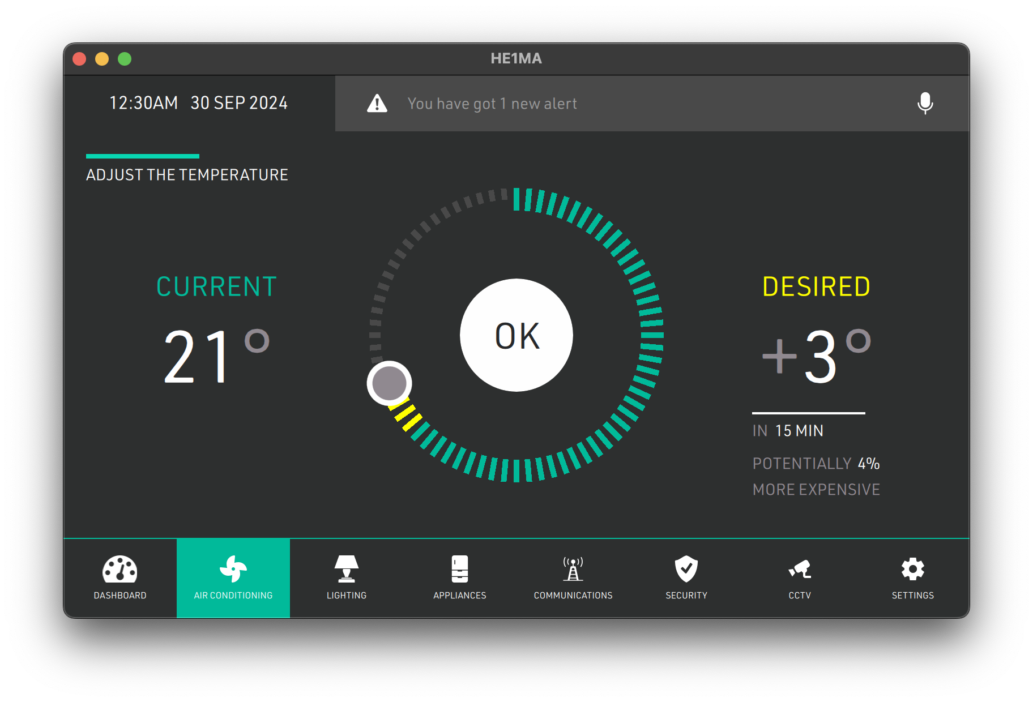The image size is (1033, 702).
Task: Open the Security shield icon
Action: pos(686,569)
